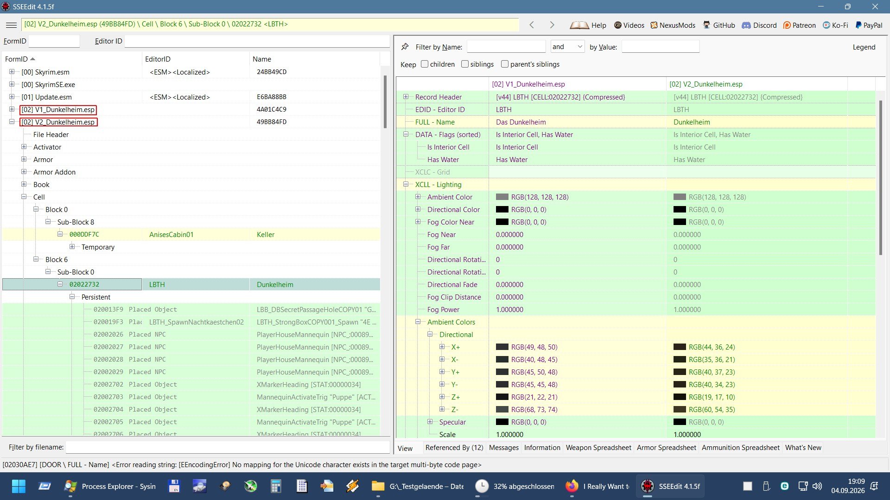This screenshot has width=890, height=500.
Task: Click the Filter by filename input field
Action: (x=227, y=447)
